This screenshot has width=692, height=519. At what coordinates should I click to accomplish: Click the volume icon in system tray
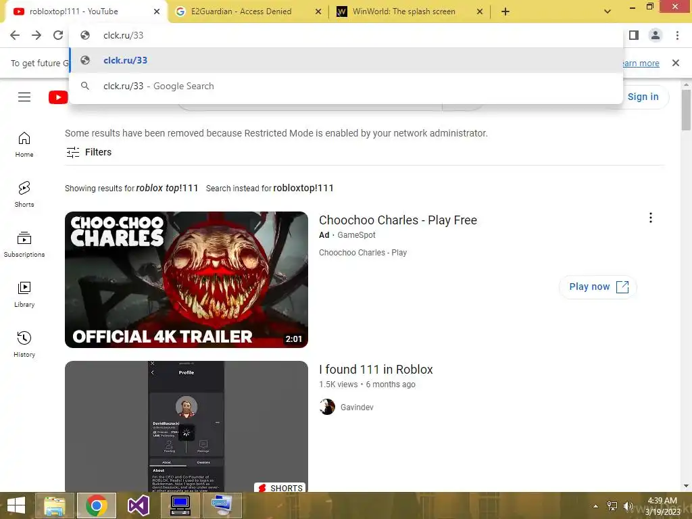[x=628, y=506]
